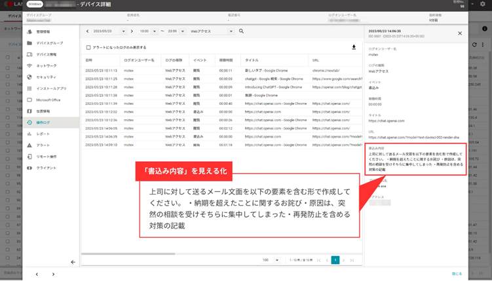Open デバイスグループ in the sidebar
This screenshot has width=492, height=281.
pyautogui.click(x=50, y=43)
